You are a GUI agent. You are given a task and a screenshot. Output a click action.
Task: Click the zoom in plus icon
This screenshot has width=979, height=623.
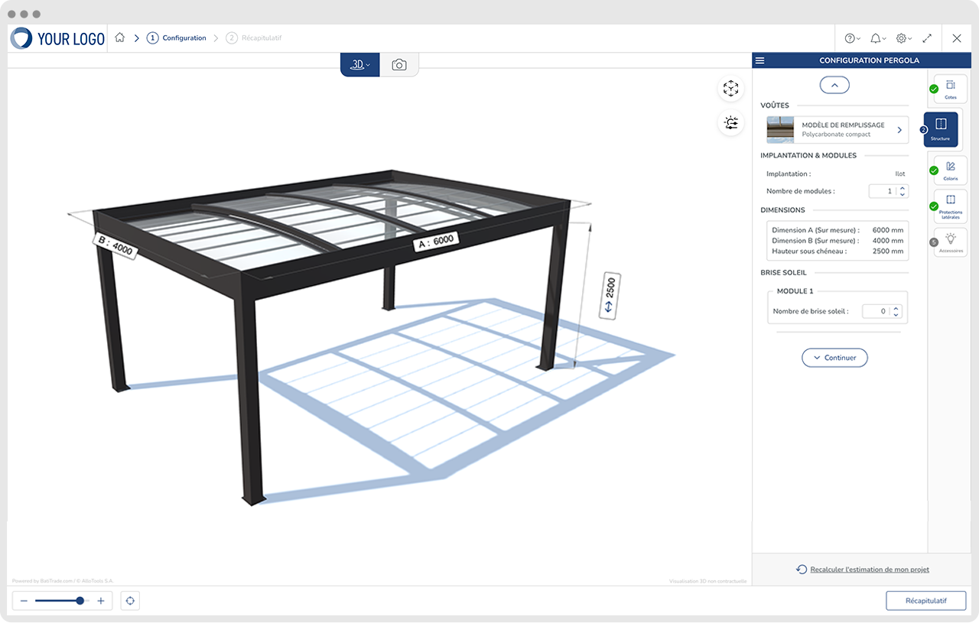coord(100,601)
